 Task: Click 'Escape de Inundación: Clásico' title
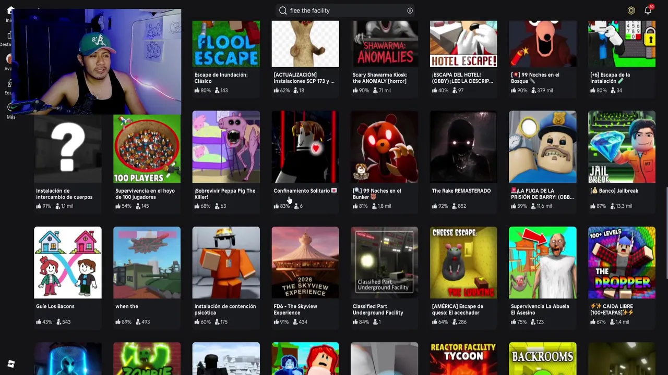(221, 78)
